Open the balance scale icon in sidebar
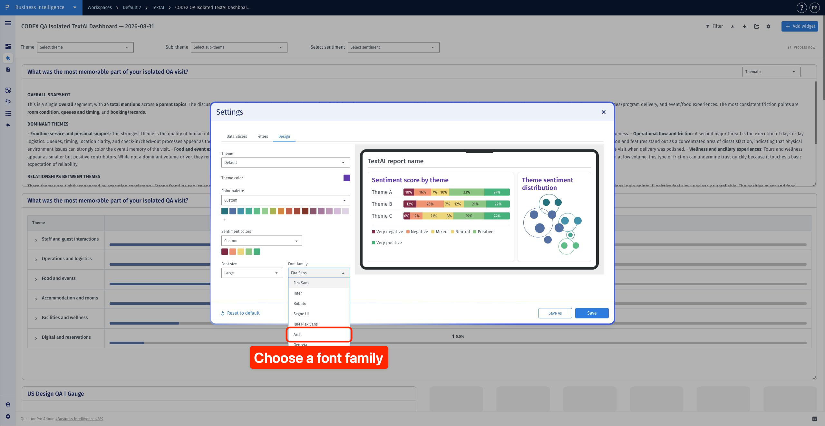Screen dimensions: 825x426 coord(8,102)
